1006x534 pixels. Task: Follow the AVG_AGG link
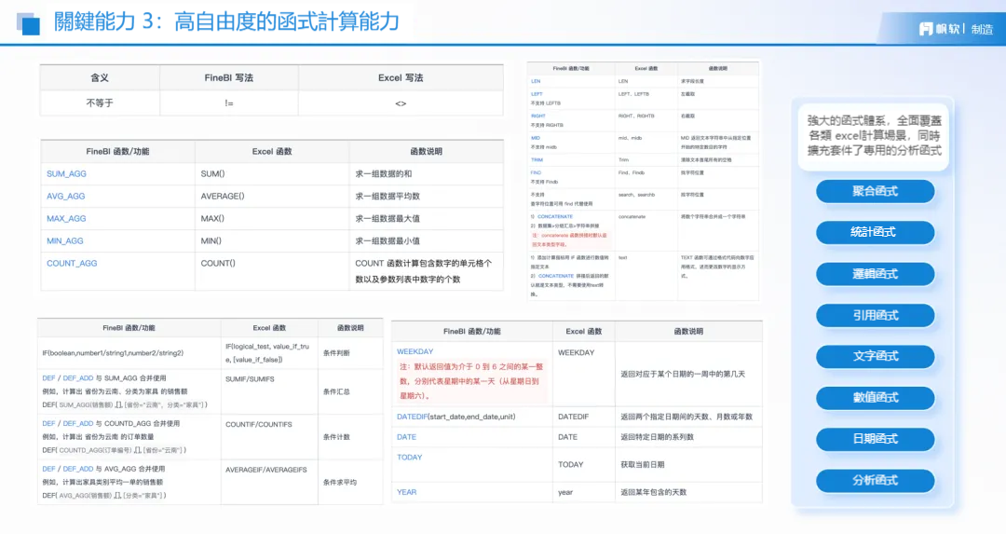(65, 197)
